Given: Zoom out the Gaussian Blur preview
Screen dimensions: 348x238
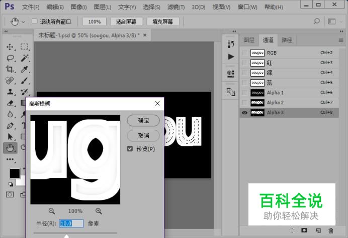Looking at the screenshot, I should coord(52,211).
